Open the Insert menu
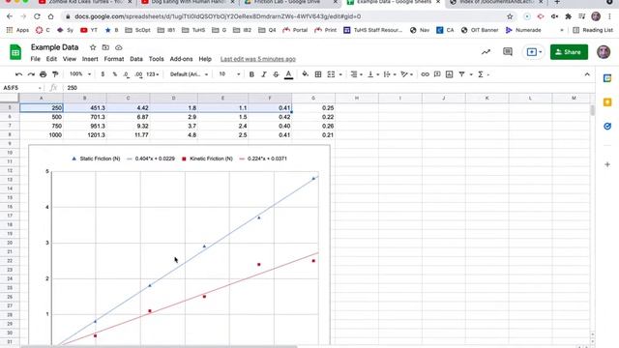 click(90, 59)
